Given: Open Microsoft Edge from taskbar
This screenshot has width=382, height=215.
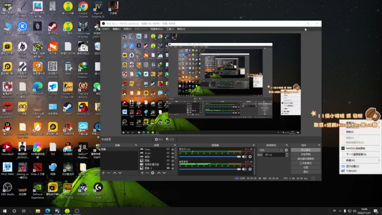Looking at the screenshot, I should tap(47, 211).
